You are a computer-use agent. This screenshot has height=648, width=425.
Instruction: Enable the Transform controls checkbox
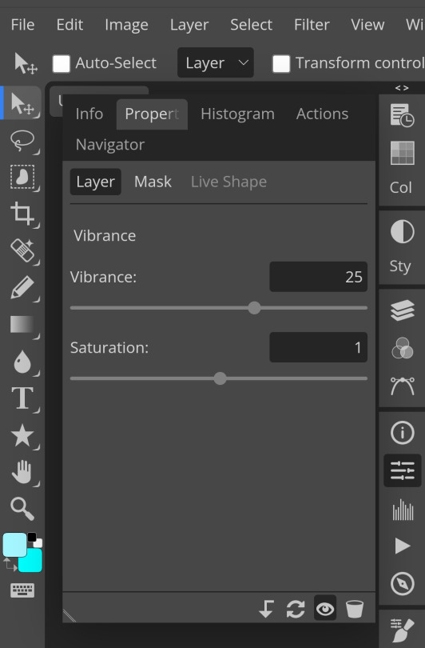pyautogui.click(x=281, y=64)
